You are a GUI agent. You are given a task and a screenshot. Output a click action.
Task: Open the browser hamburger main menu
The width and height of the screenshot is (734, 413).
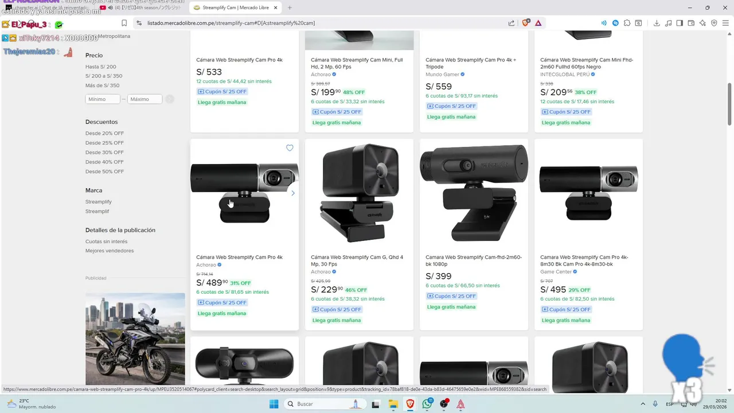pyautogui.click(x=725, y=23)
